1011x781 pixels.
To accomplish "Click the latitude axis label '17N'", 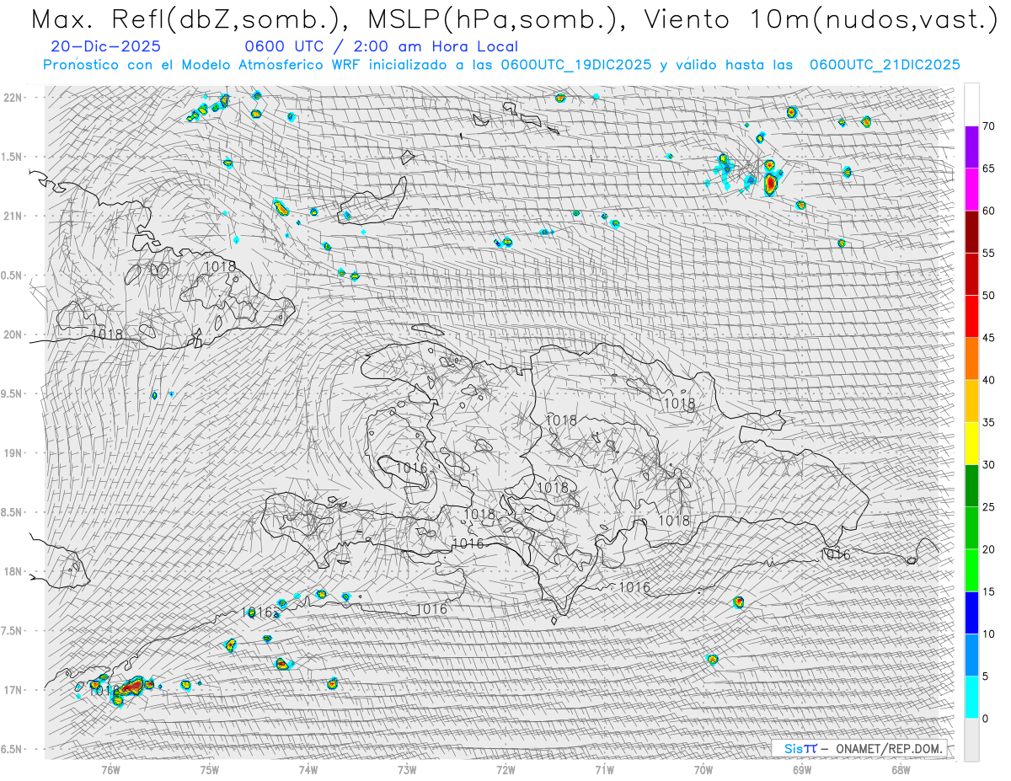I will (13, 690).
